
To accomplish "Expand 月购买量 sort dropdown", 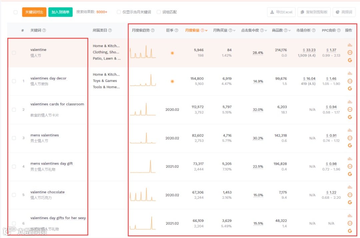I will [x=234, y=31].
